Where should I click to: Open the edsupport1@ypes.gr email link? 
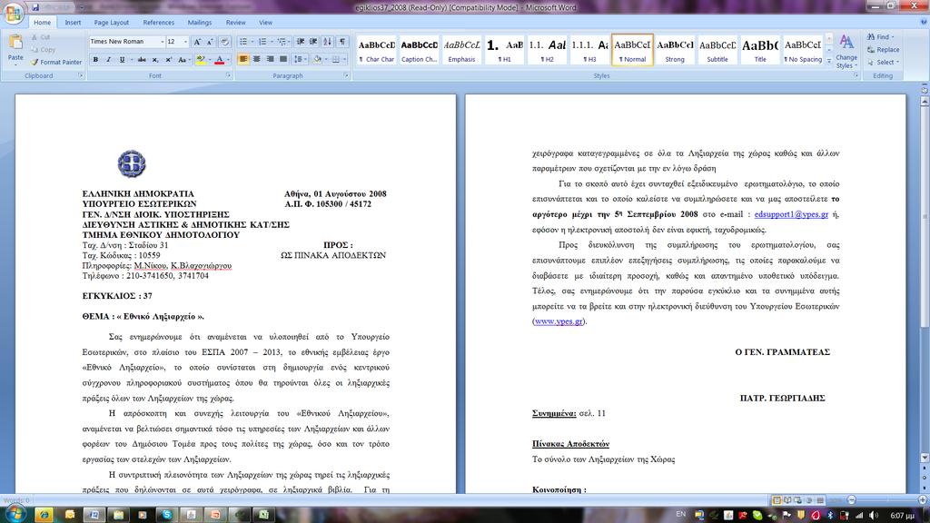(791, 214)
